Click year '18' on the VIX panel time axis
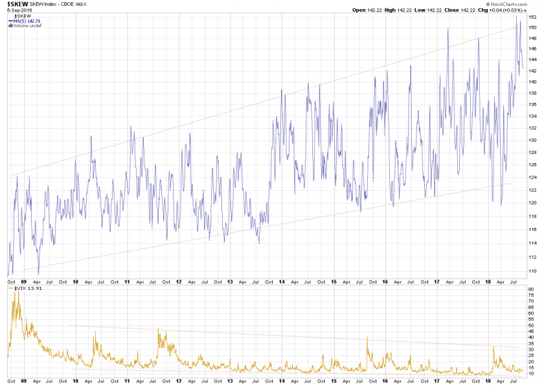 click(x=488, y=381)
